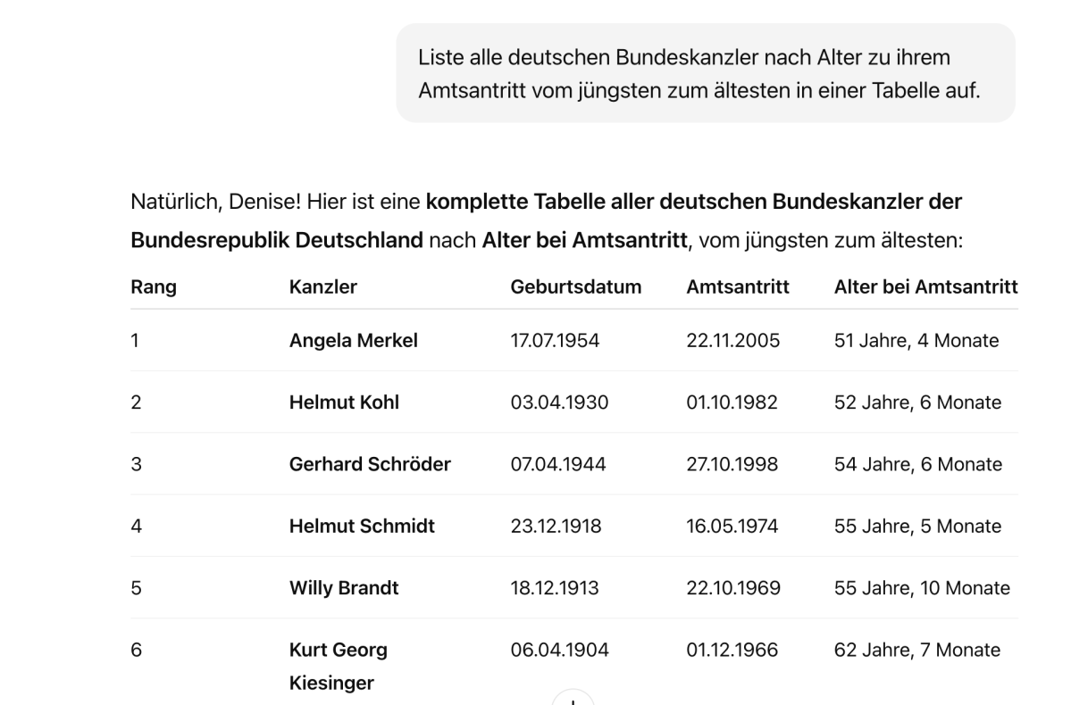Click the Amtsantritt column header
The width and height of the screenshot is (1071, 705).
click(738, 286)
